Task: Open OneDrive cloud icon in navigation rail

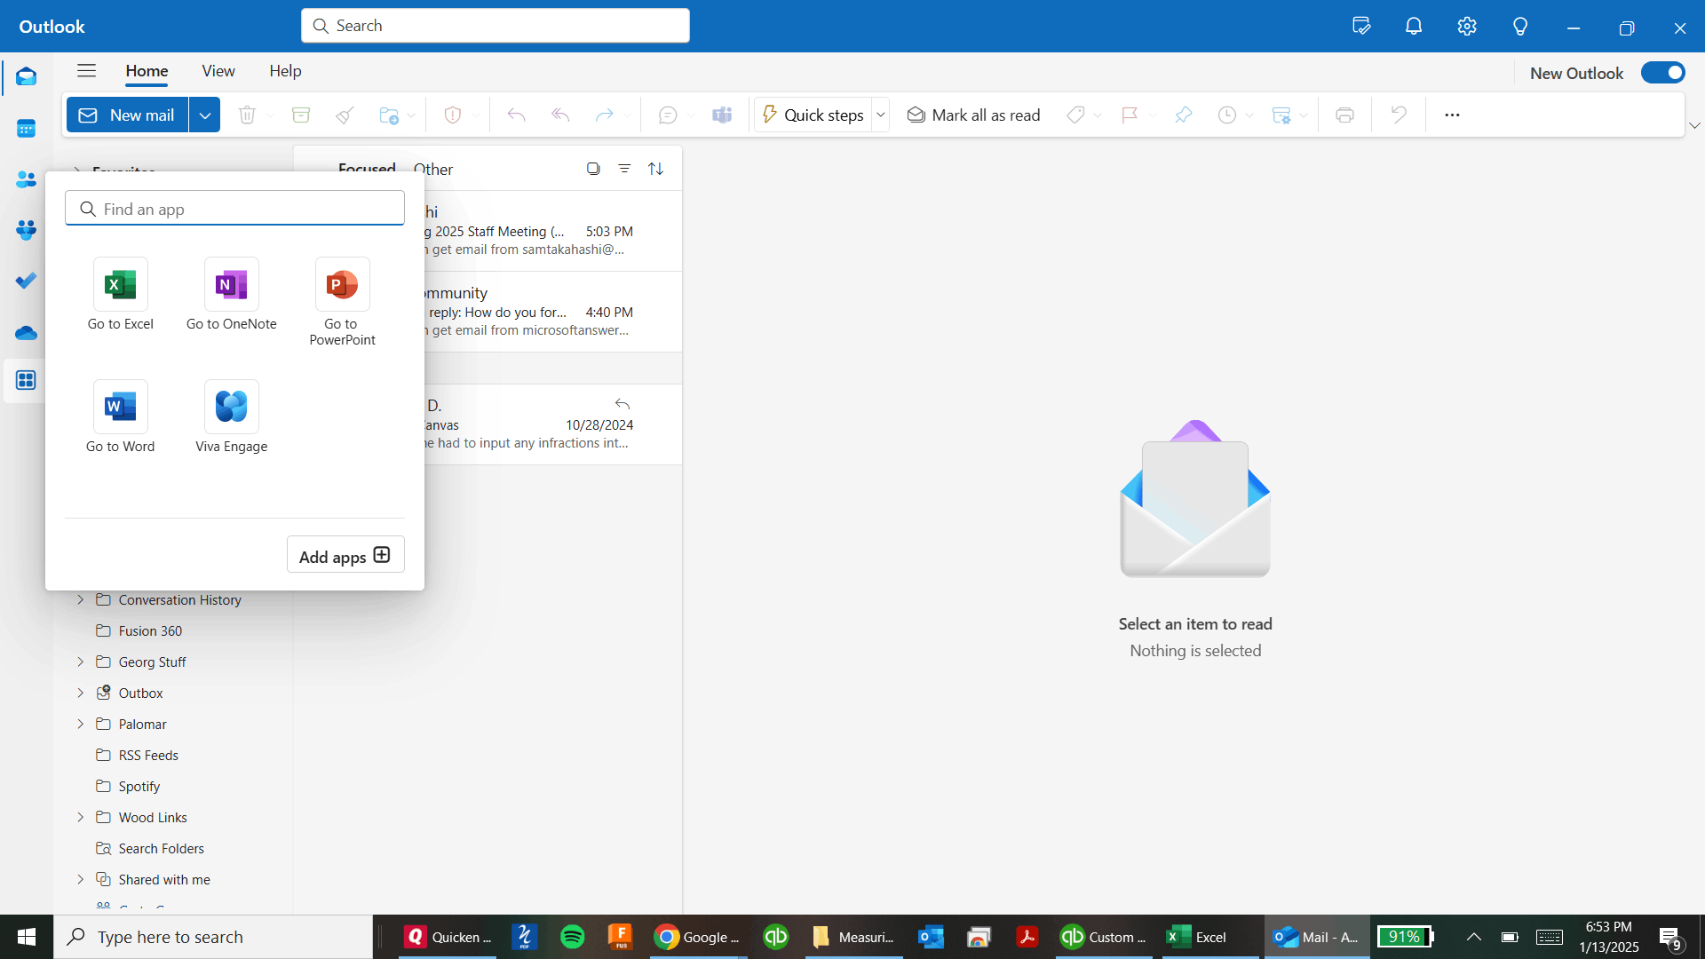Action: click(x=26, y=332)
